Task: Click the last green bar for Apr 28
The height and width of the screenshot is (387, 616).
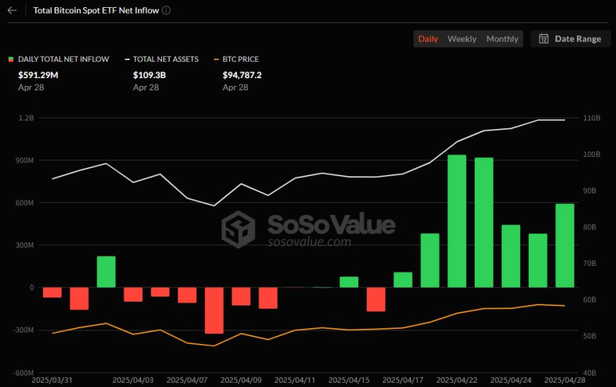Action: pyautogui.click(x=564, y=246)
